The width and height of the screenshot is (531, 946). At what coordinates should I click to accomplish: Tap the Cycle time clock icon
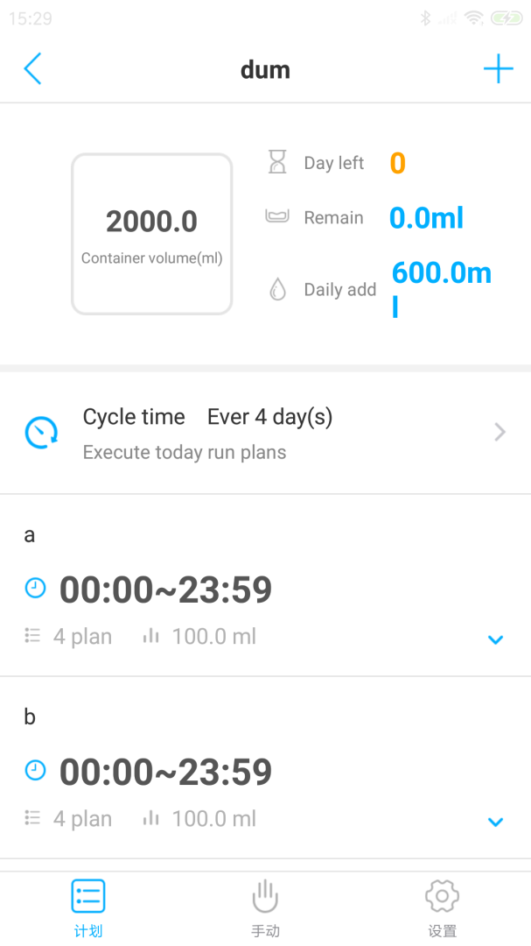point(41,433)
